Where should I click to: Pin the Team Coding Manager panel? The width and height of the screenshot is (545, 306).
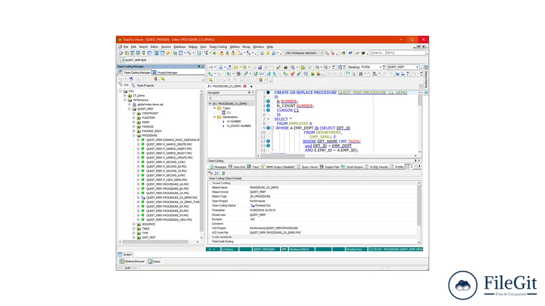click(199, 66)
